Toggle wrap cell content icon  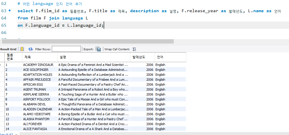point(134,49)
